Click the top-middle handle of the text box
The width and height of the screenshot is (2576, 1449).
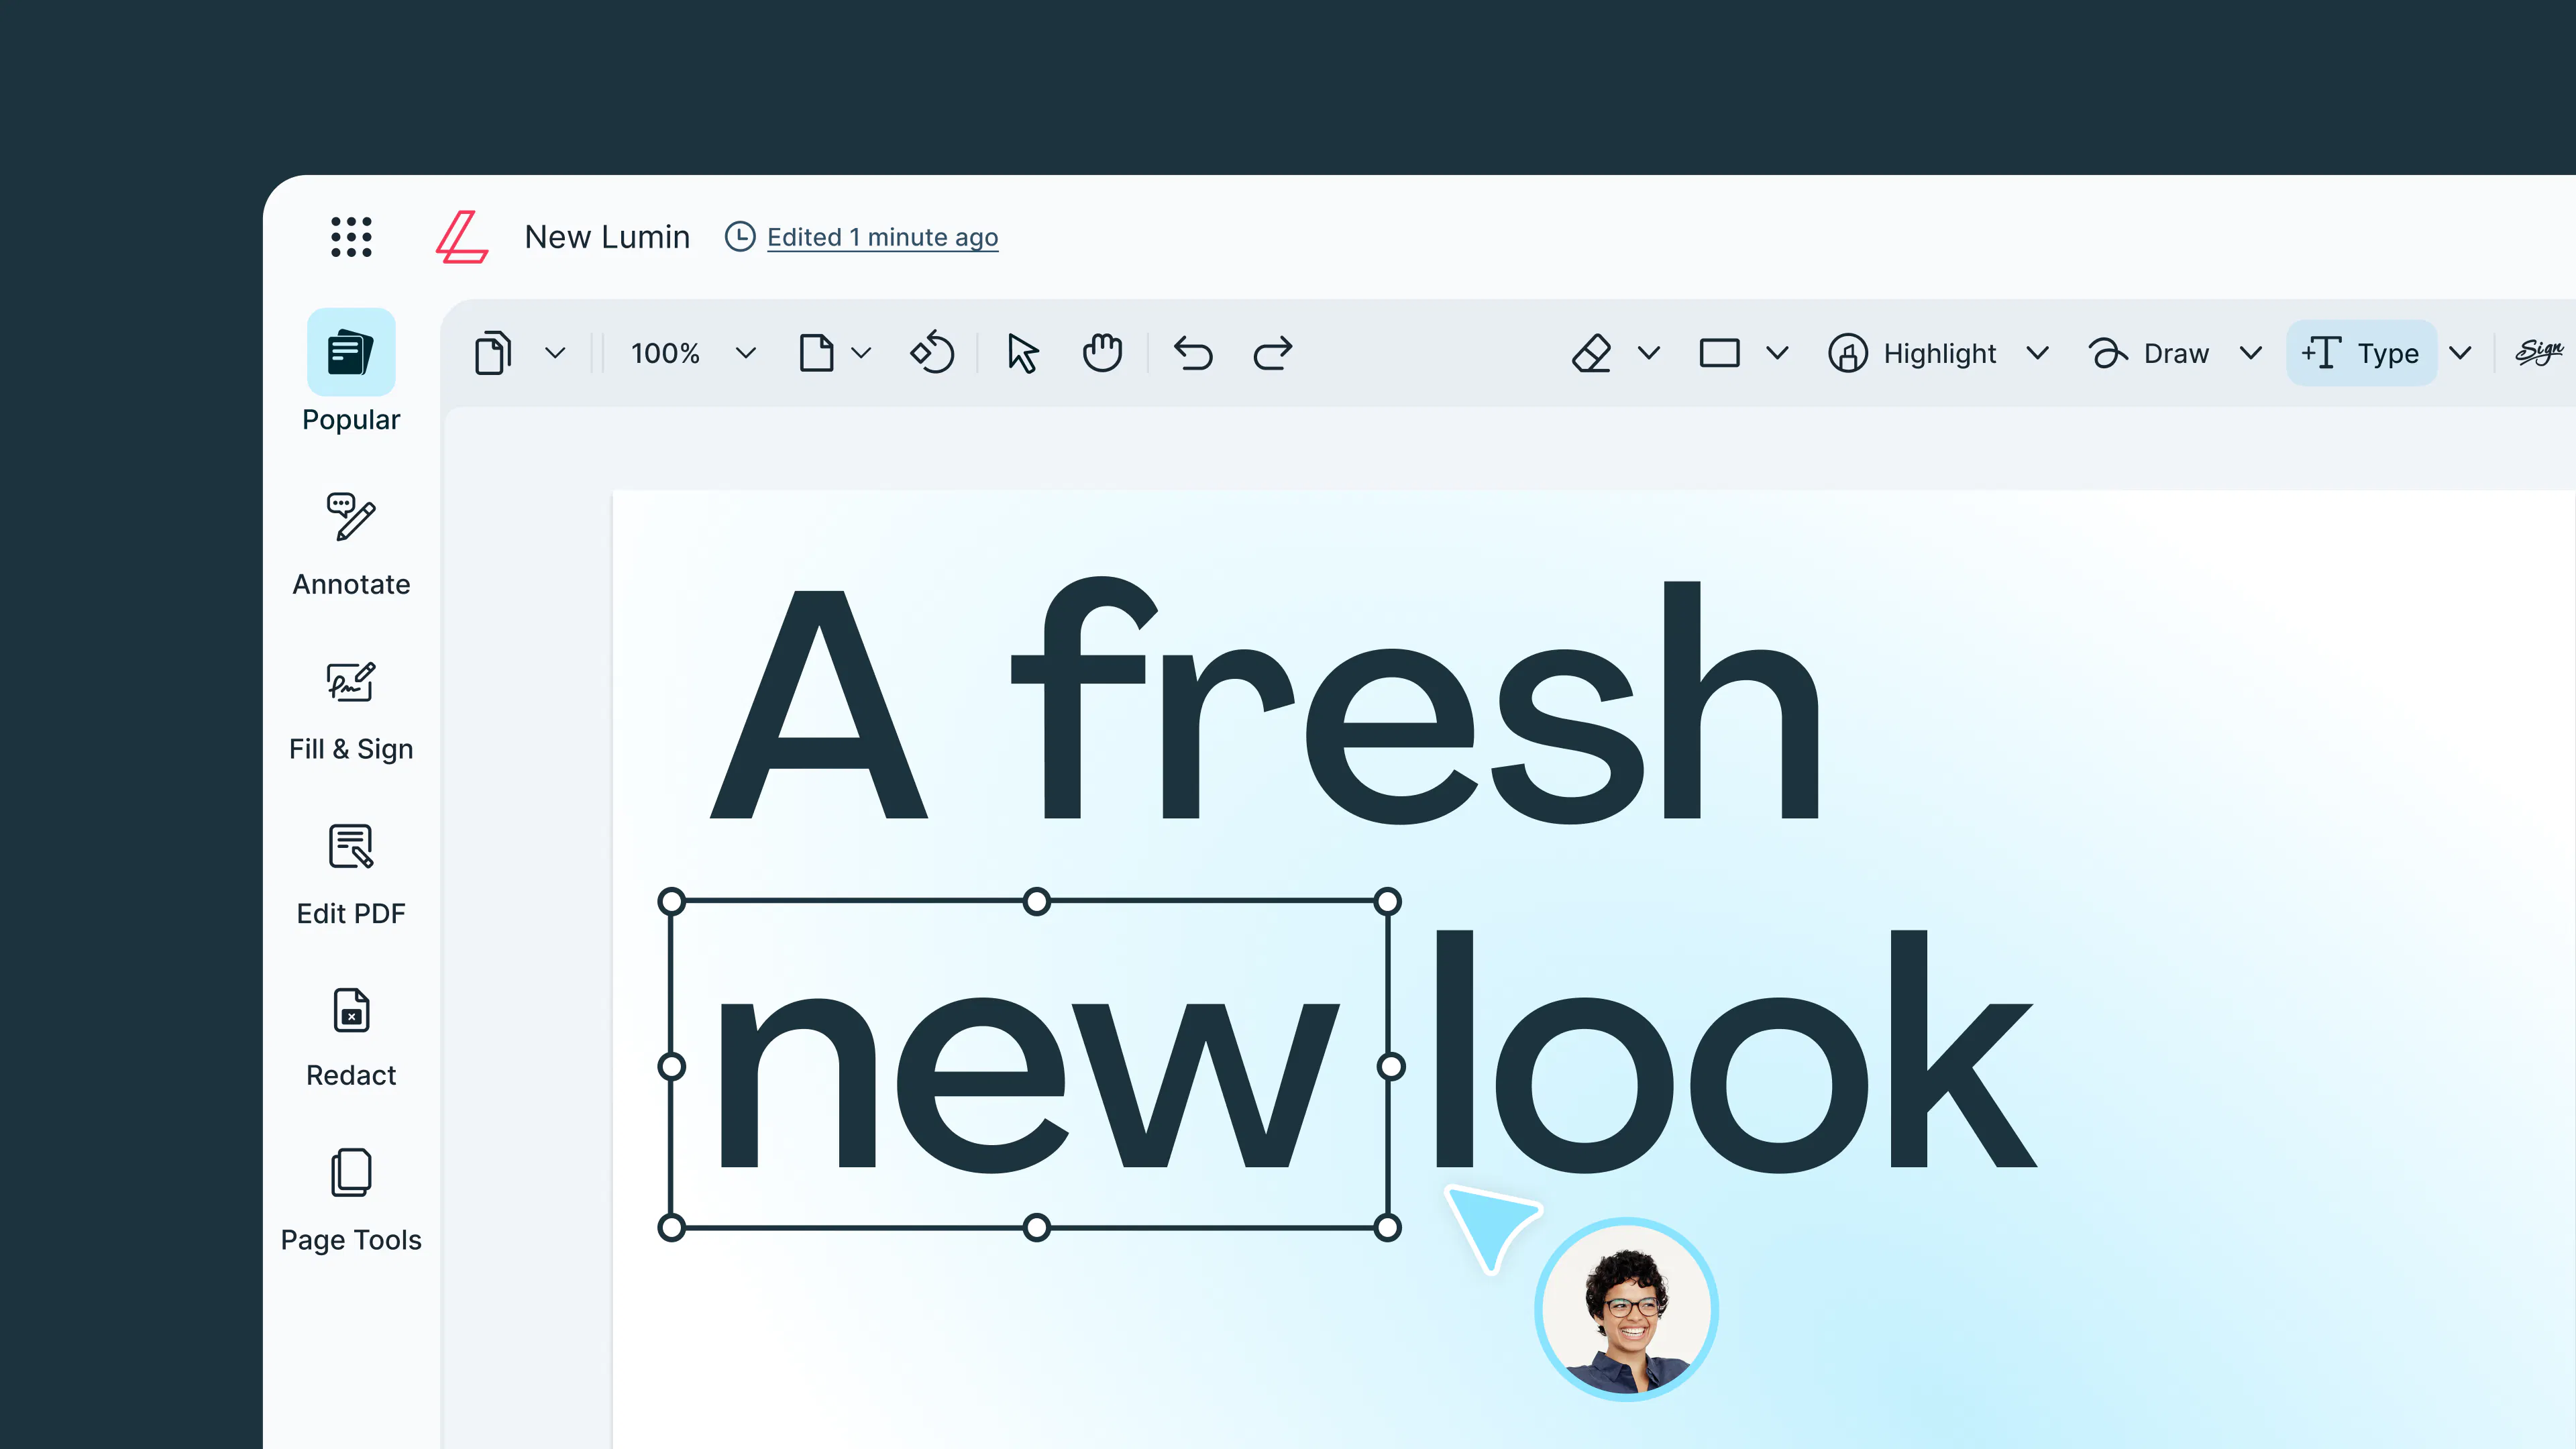(1037, 902)
